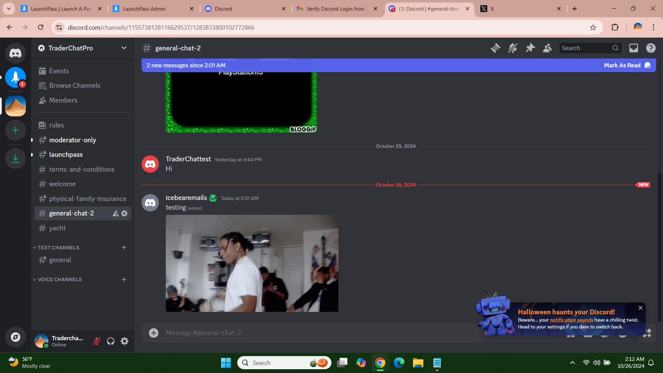663x373 pixels.
Task: Open the notification sounds link in popup
Action: point(571,319)
